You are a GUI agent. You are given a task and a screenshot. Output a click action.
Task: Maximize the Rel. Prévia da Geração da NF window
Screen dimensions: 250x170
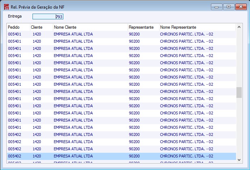(229, 7)
